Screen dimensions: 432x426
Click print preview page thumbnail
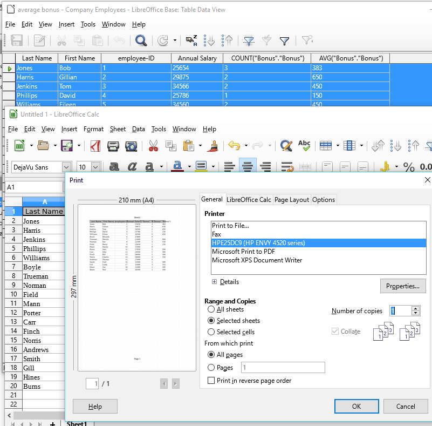click(136, 288)
